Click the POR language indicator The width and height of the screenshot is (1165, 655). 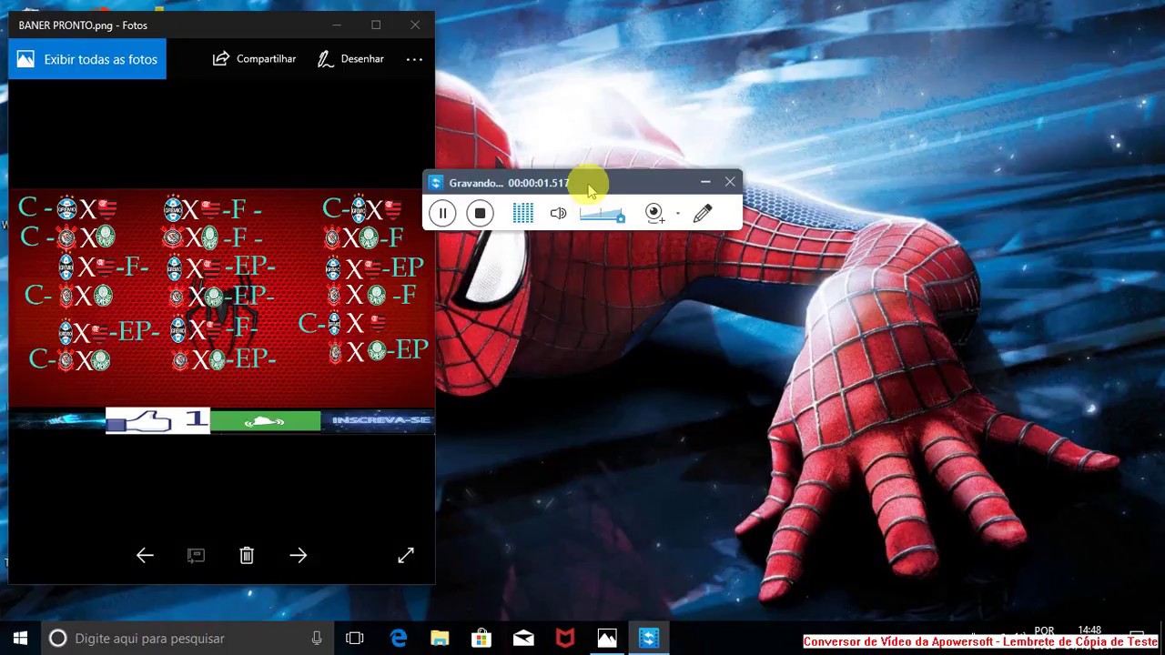click(x=1044, y=630)
